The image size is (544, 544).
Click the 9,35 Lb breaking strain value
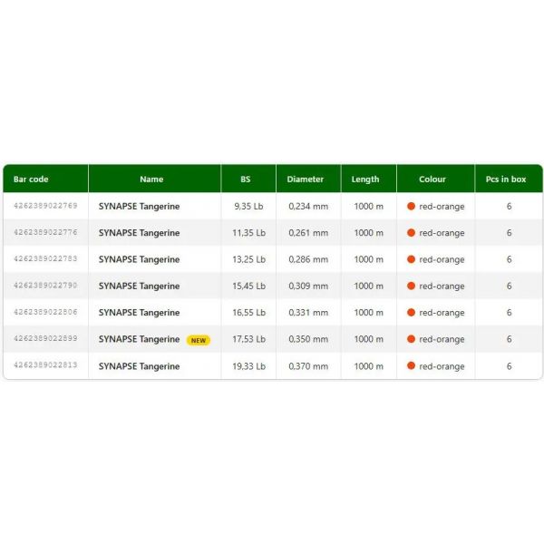248,207
